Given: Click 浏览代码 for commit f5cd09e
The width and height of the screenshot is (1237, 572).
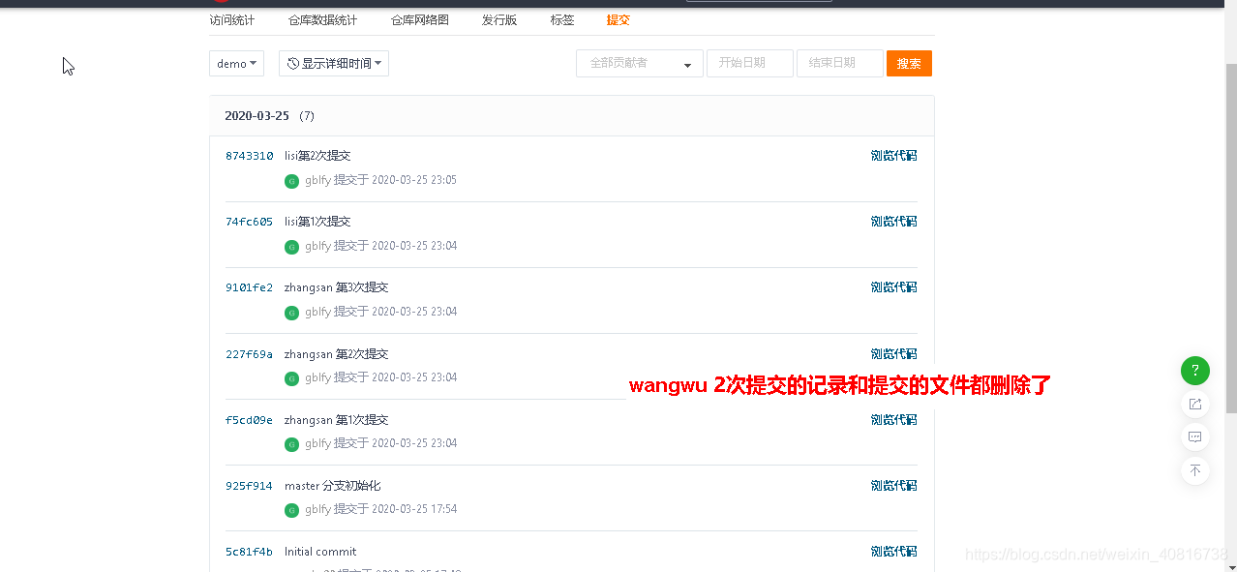Looking at the screenshot, I should (x=893, y=420).
